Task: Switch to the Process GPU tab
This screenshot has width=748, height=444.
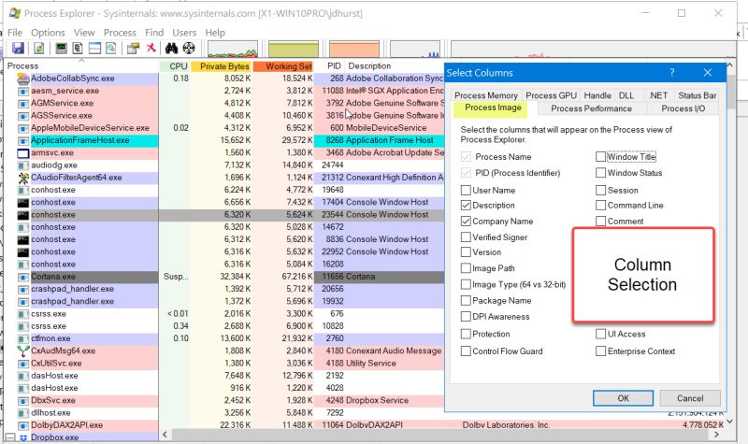Action: point(551,95)
